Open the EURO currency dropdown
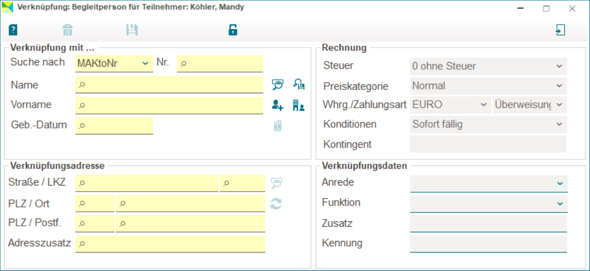The height and width of the screenshot is (271, 590). (449, 104)
